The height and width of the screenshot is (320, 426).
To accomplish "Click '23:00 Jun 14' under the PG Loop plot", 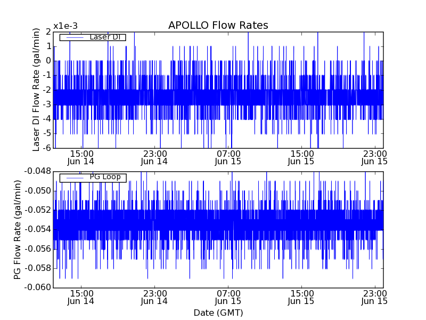I will point(154,298).
